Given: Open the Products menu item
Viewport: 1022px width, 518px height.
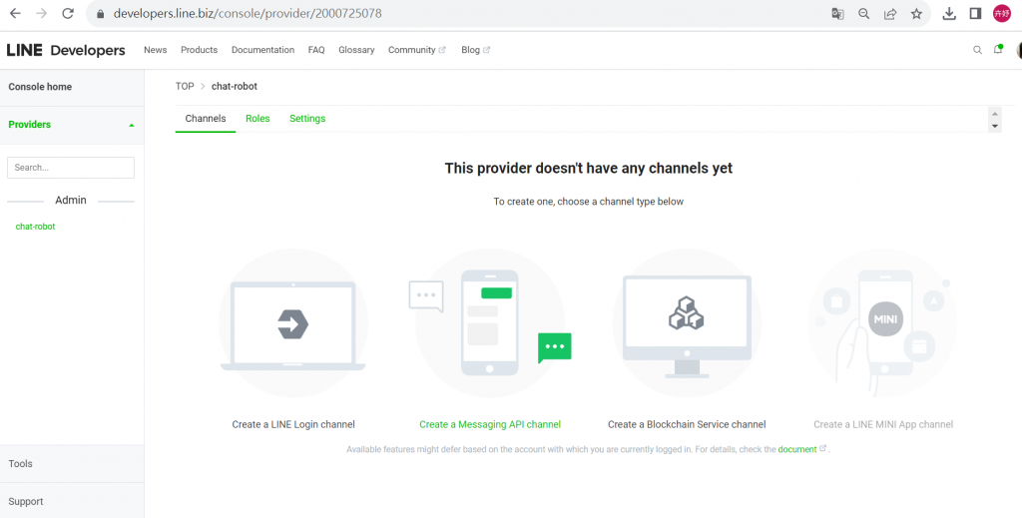Looking at the screenshot, I should 199,50.
